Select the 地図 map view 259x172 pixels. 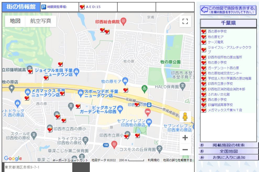click(x=15, y=21)
